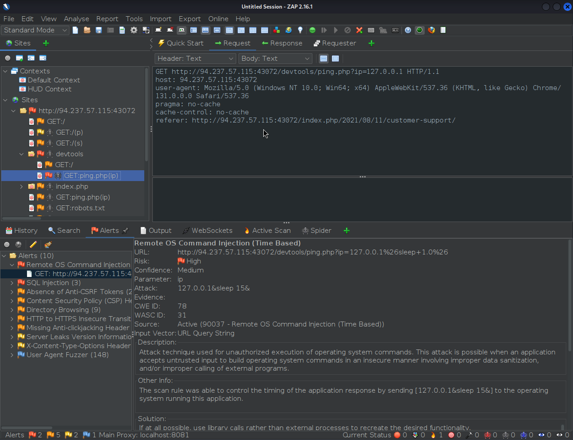Viewport: 573px width, 440px height.
Task: Toggle the pin on the Alerts tab
Action: coord(126,231)
